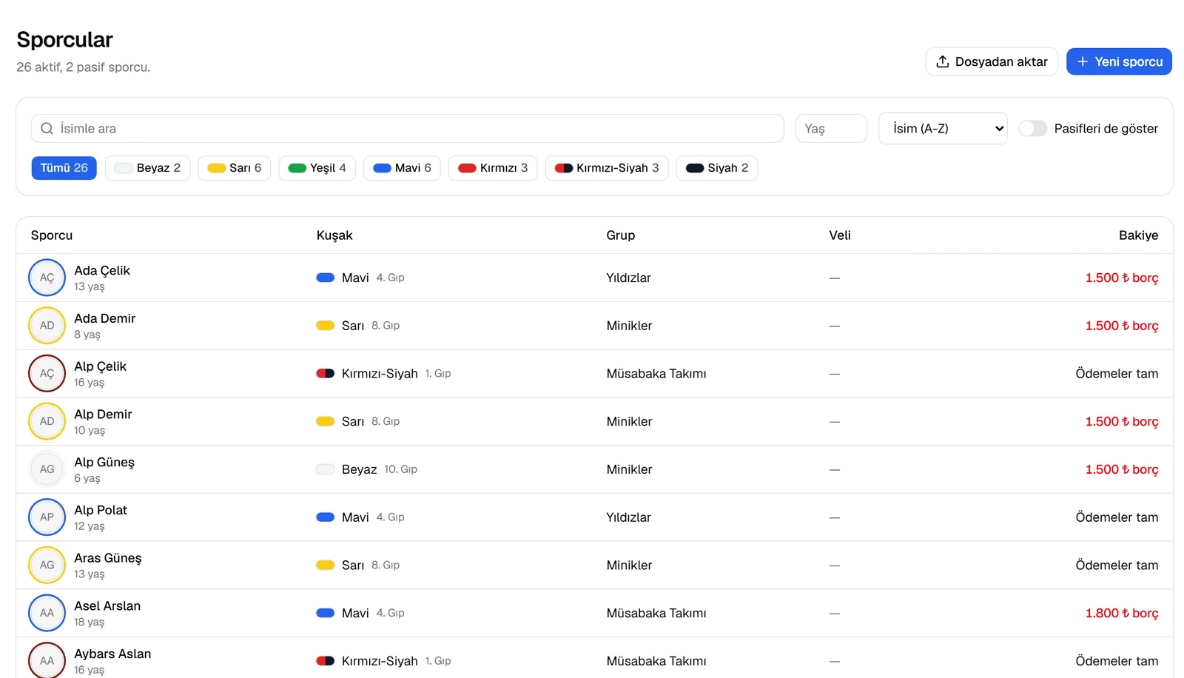The height and width of the screenshot is (678, 1184).
Task: Filter by Sarı belt
Action: [235, 168]
